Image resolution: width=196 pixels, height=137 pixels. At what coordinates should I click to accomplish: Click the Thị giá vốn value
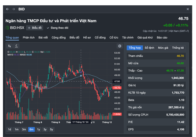pos(176,107)
